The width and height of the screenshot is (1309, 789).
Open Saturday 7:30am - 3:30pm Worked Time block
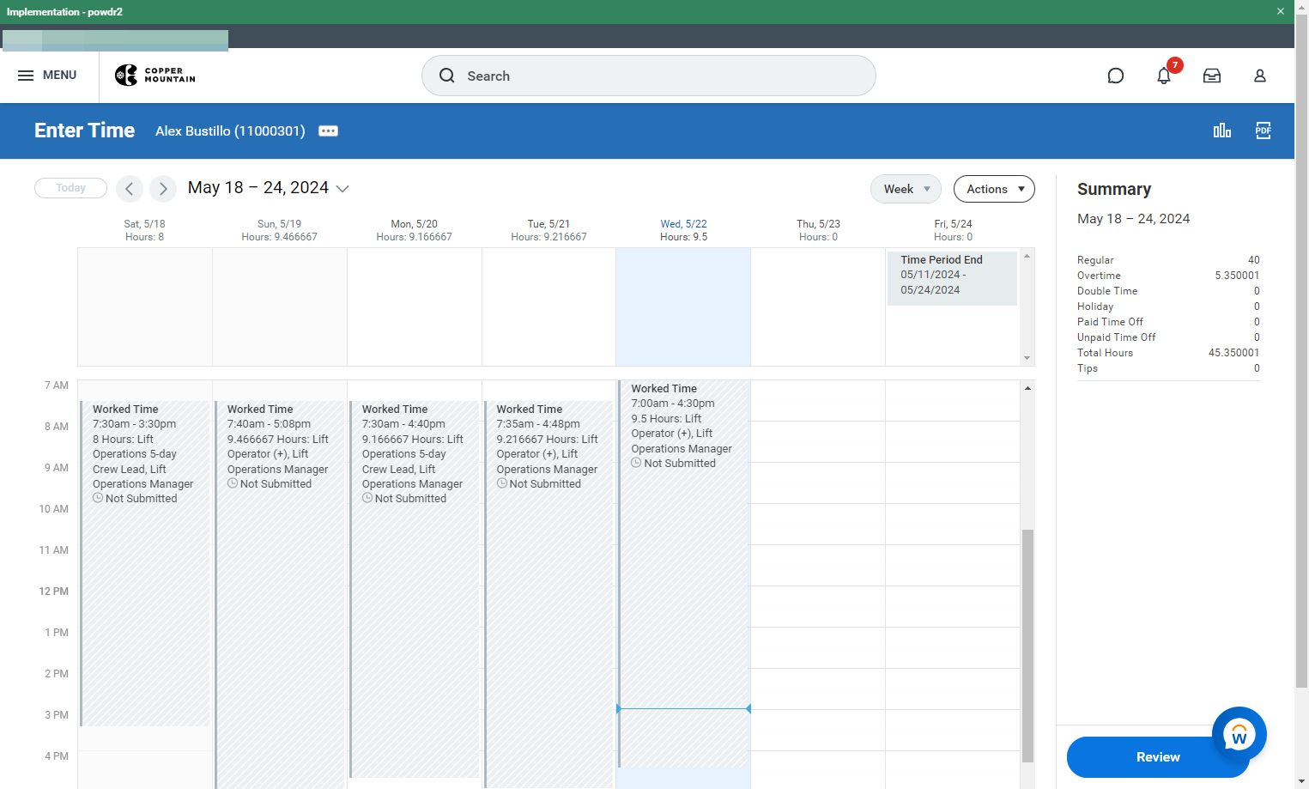tap(145, 563)
